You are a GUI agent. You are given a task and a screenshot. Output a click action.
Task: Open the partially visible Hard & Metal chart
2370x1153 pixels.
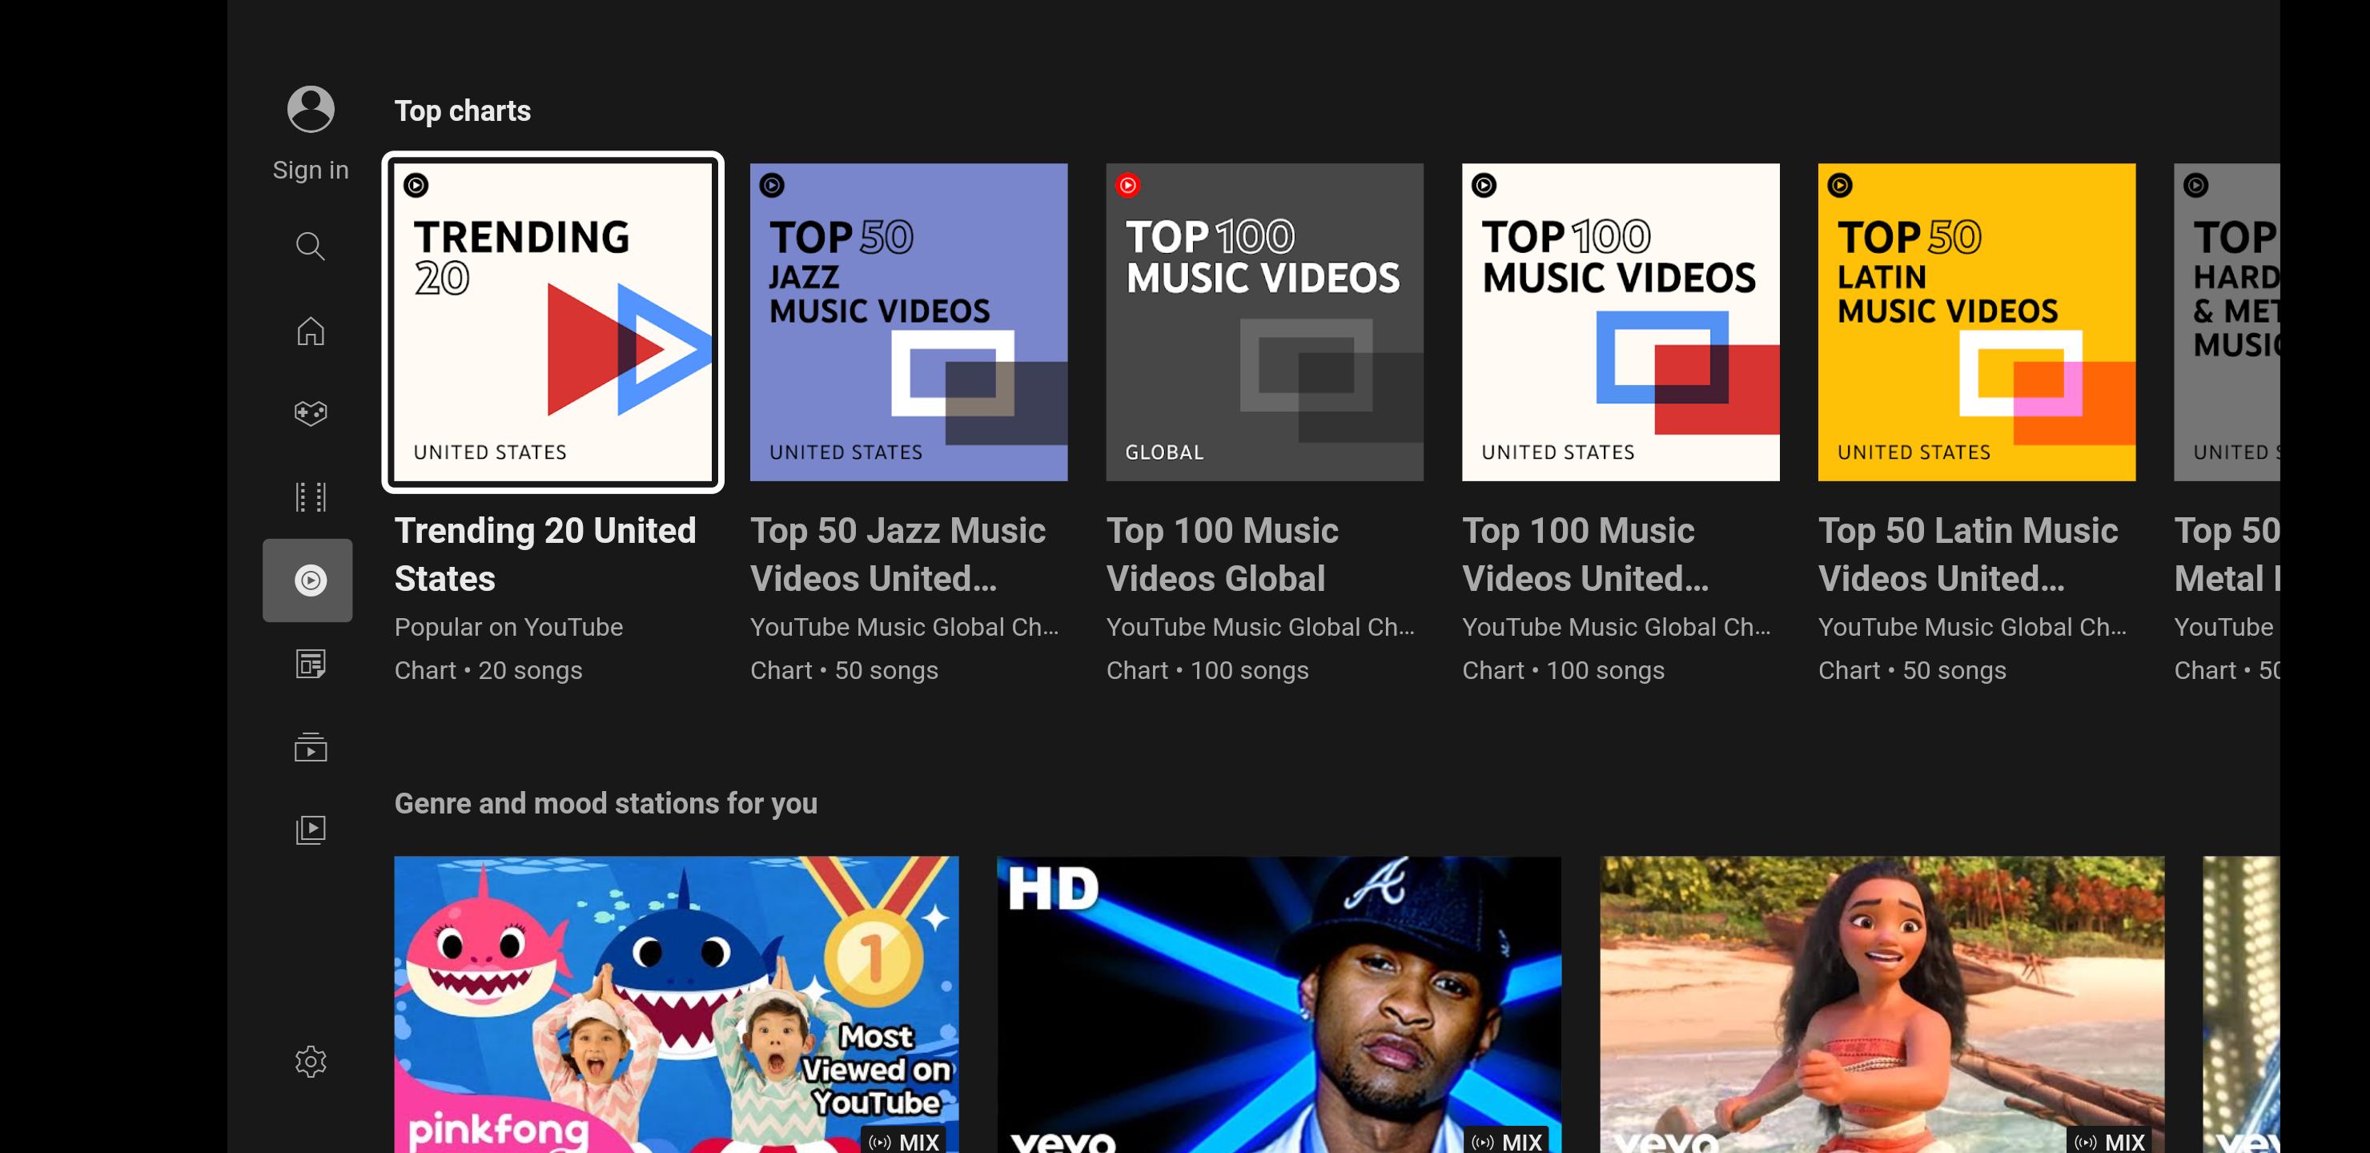2227,322
